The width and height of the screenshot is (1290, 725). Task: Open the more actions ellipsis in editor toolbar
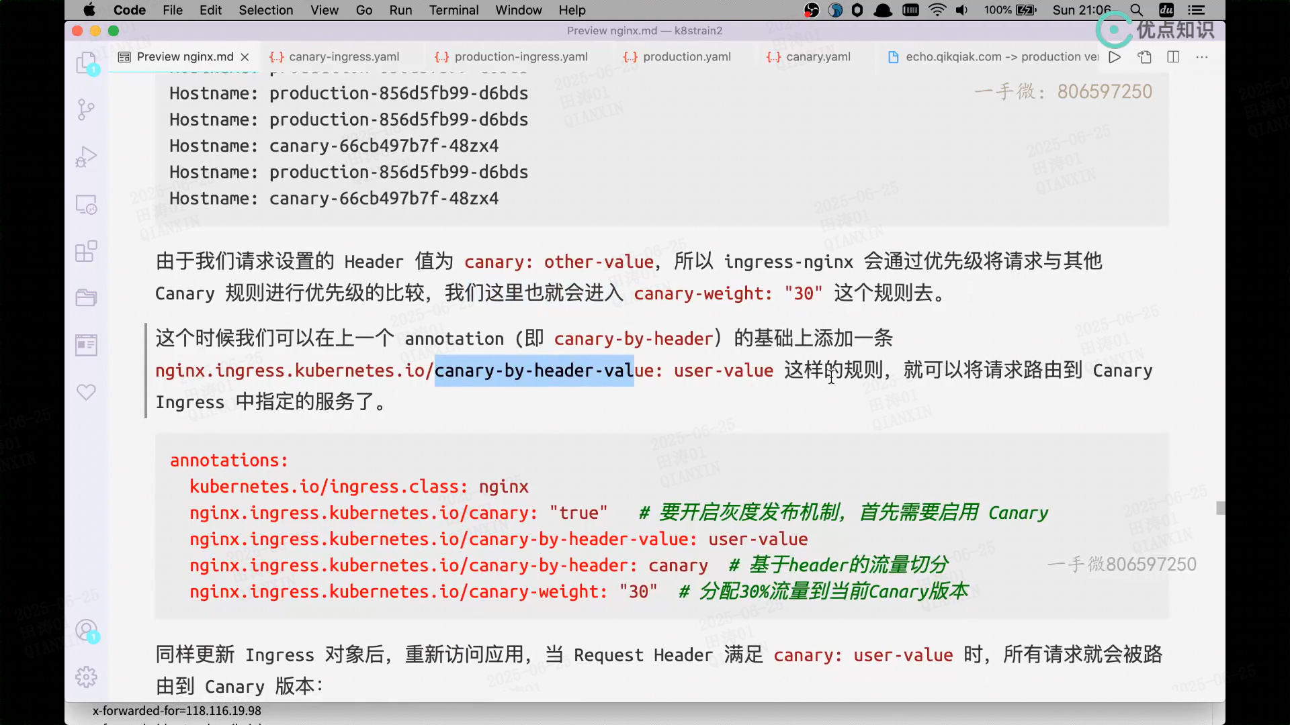pos(1202,57)
